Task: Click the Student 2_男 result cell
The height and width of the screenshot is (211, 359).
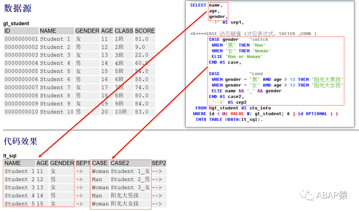Action: coord(130,179)
